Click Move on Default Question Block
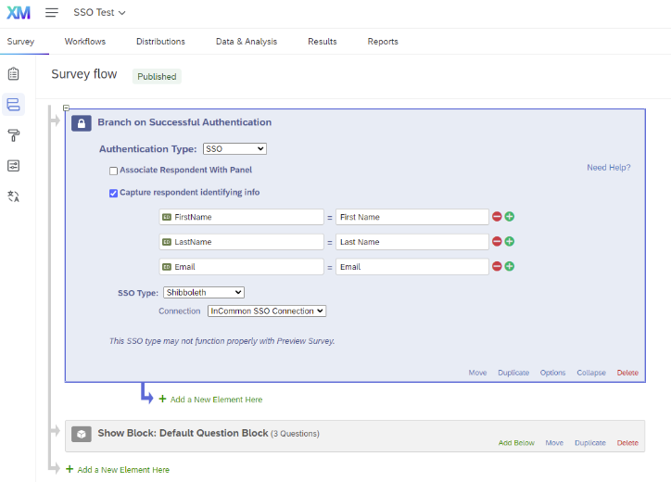The height and width of the screenshot is (482, 671). click(x=554, y=443)
